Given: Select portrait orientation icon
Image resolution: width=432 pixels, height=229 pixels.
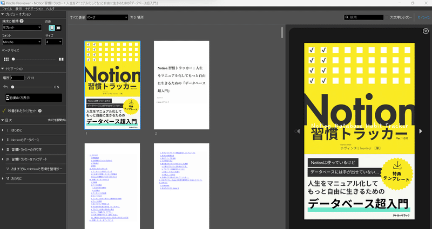Looking at the screenshot, I should (x=52, y=28).
